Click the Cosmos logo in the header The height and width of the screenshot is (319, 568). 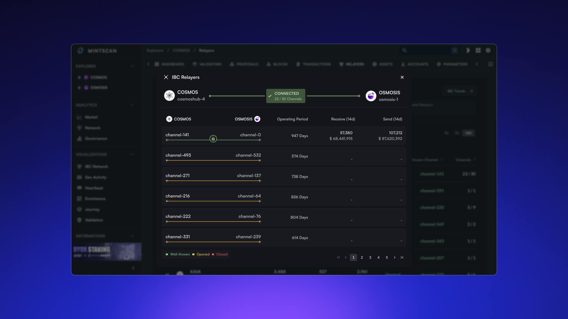(170, 96)
